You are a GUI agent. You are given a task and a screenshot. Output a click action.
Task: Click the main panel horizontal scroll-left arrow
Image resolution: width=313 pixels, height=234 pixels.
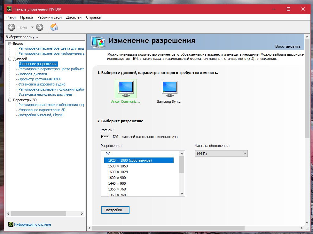click(89, 228)
